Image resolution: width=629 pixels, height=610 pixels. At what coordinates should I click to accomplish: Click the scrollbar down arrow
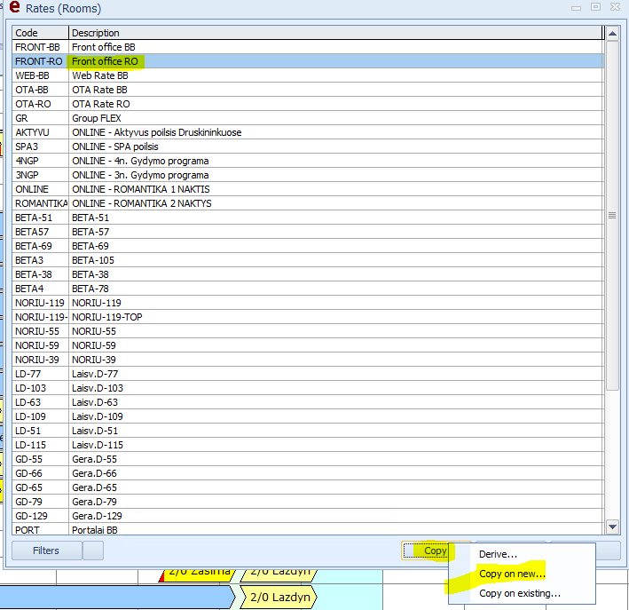[x=612, y=527]
